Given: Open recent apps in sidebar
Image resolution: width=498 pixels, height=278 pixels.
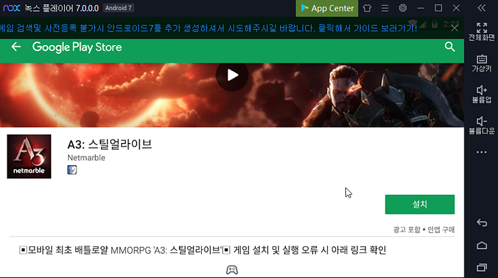Looking at the screenshot, I should click(x=481, y=267).
